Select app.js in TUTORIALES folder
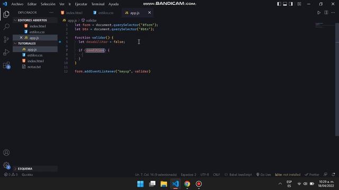This screenshot has height=190, width=339. coord(35,49)
